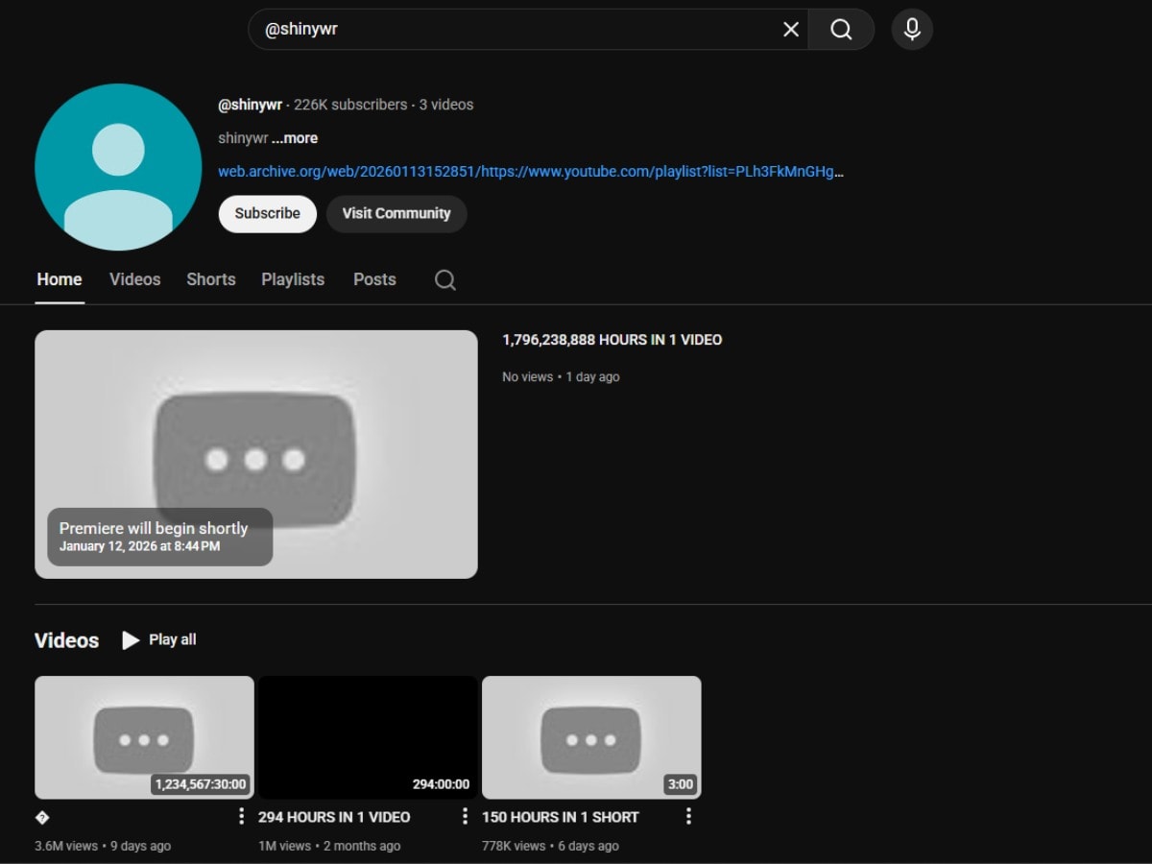Viewport: 1152px width, 864px height.
Task: Open options menu for 294 HOURS video
Action: [465, 816]
